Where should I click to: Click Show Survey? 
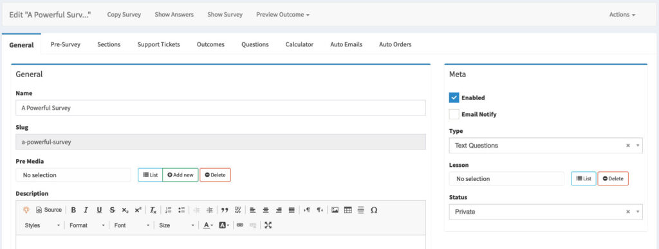pos(225,14)
